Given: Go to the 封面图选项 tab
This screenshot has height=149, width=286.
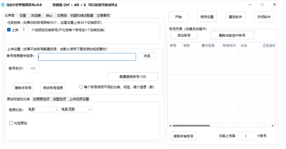Looking at the screenshot, I should pyautogui.click(x=41, y=99).
